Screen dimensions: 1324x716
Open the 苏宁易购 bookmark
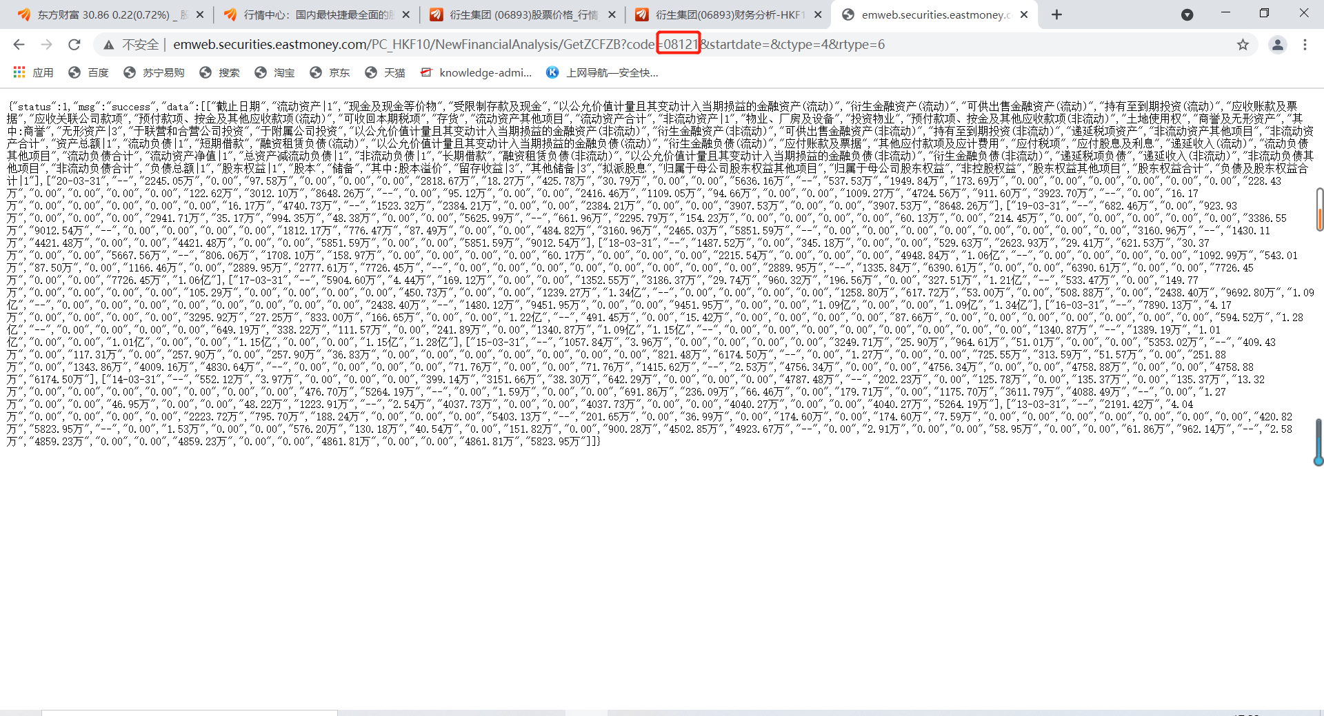154,72
